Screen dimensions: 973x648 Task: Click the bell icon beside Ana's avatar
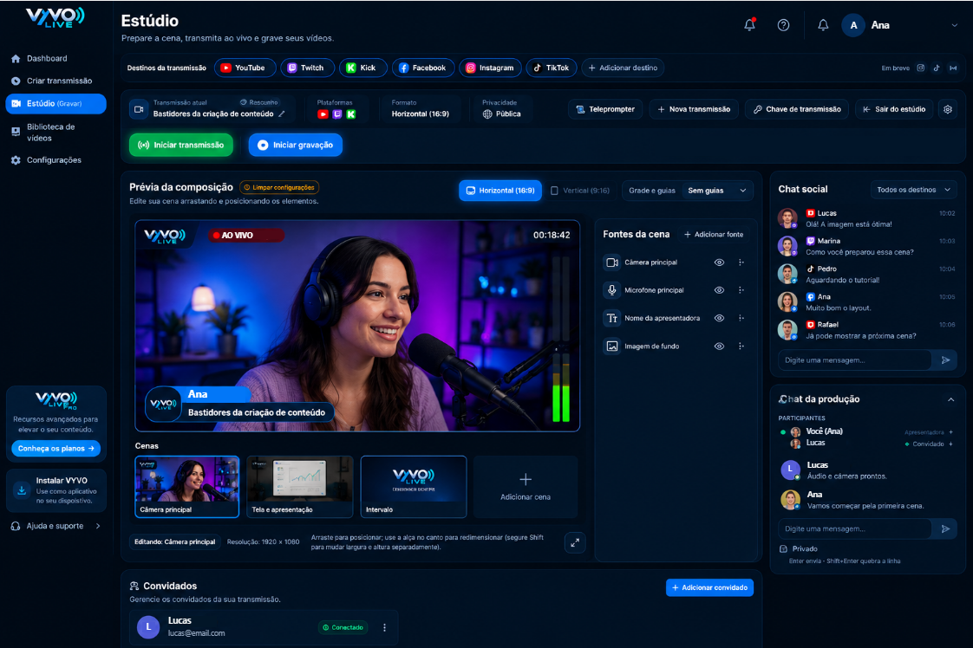click(823, 25)
